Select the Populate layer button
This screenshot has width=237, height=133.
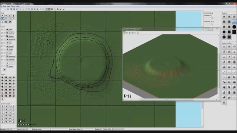click(x=10, y=59)
